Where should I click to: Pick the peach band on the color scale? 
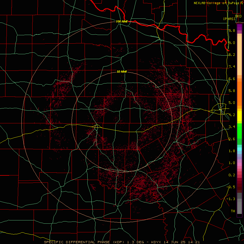click(x=239, y=54)
